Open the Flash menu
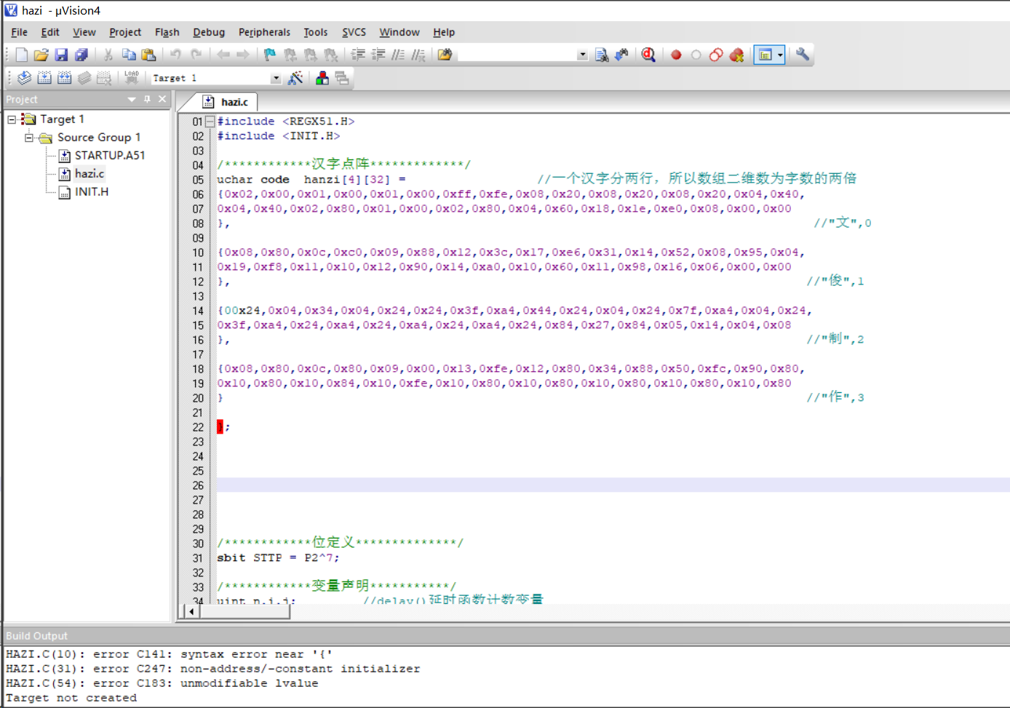The width and height of the screenshot is (1010, 708). pyautogui.click(x=167, y=32)
